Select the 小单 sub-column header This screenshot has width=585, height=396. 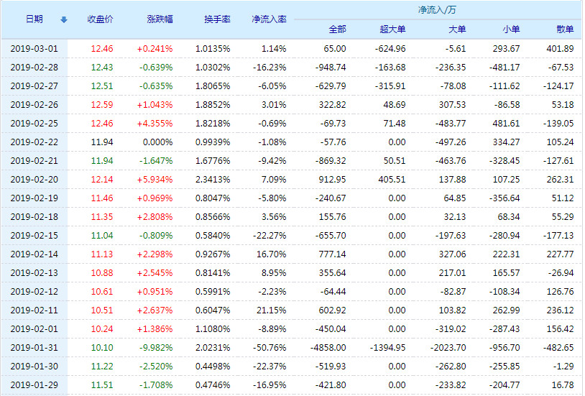coord(510,29)
